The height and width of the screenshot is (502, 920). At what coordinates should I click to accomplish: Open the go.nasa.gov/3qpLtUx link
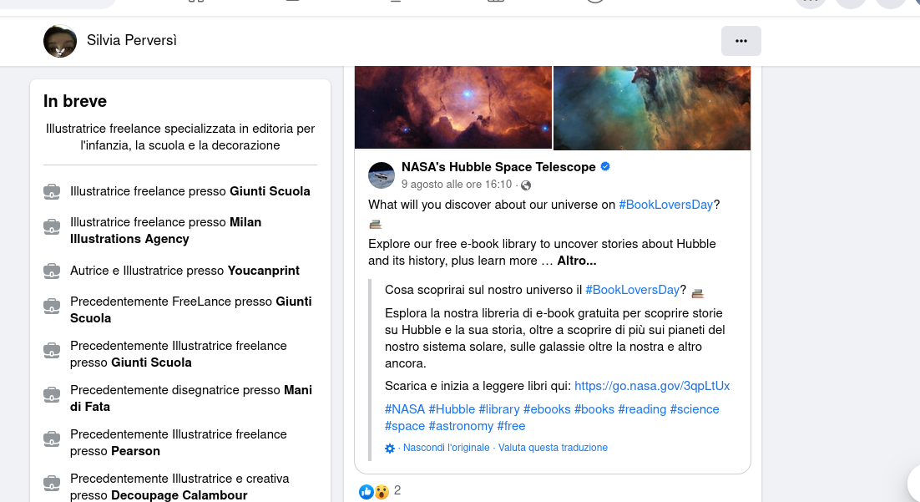[652, 386]
